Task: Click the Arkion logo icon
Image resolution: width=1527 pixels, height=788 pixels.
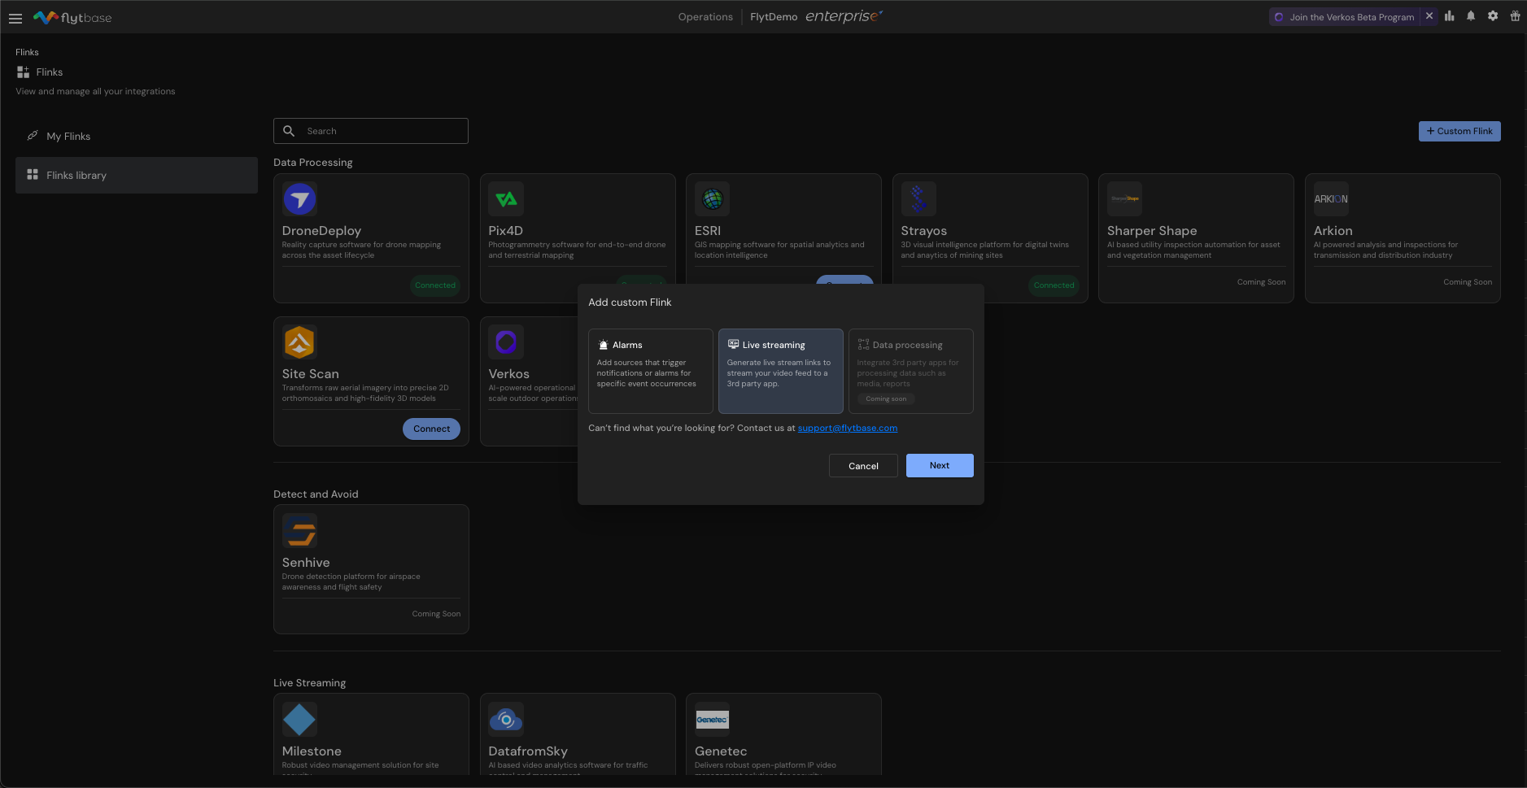Action: [x=1331, y=199]
